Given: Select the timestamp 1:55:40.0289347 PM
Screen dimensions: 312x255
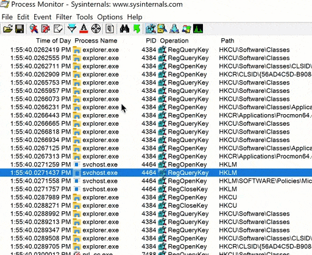Looking at the screenshot, I should click(x=41, y=230).
